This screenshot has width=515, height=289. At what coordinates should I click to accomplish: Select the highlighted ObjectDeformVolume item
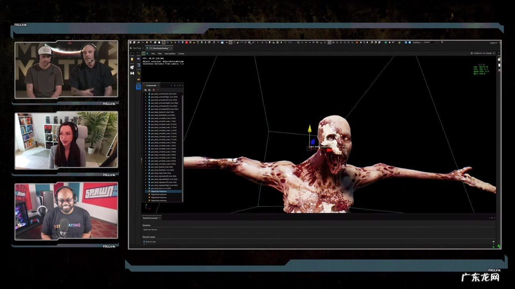point(159,191)
